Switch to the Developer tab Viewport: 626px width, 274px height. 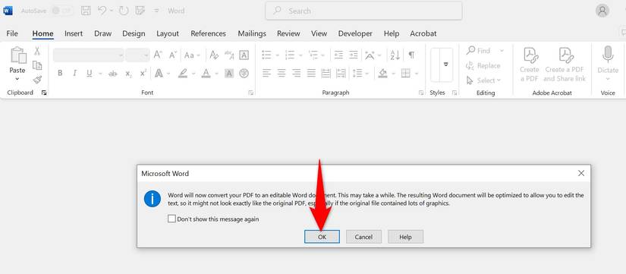click(x=355, y=33)
